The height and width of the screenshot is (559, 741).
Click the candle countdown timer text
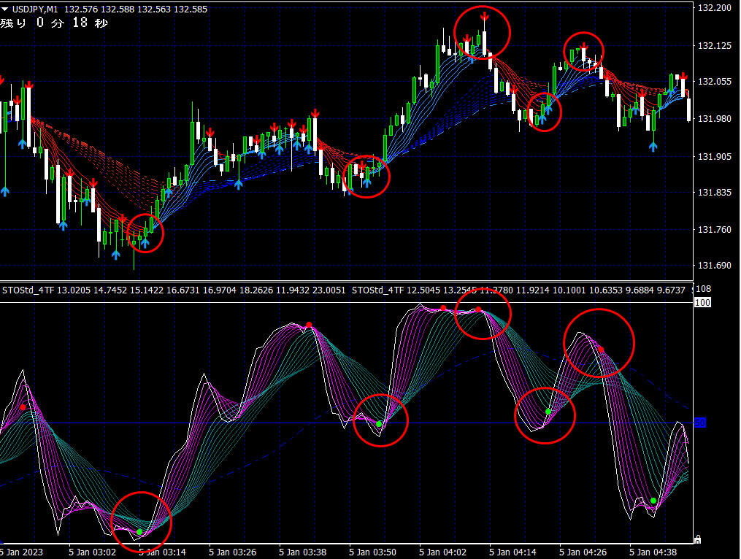54,23
